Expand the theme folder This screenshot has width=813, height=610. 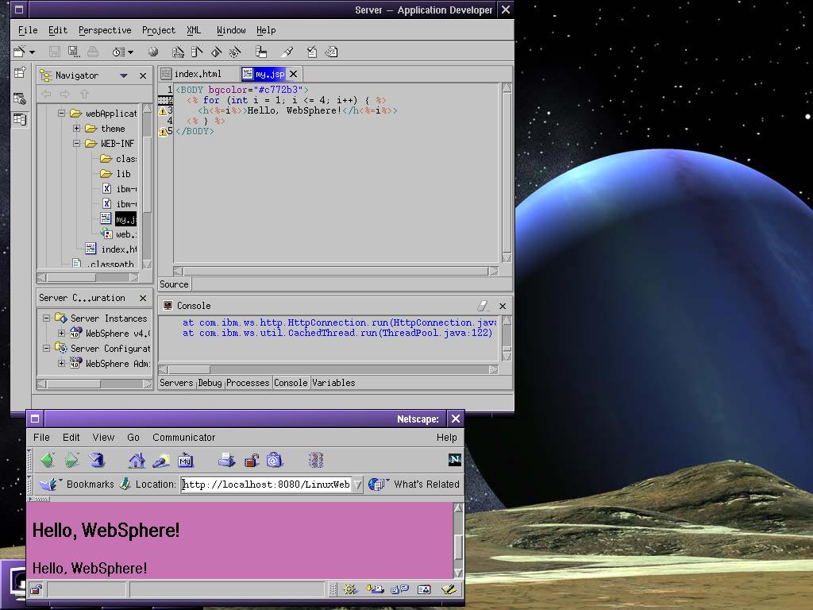76,128
